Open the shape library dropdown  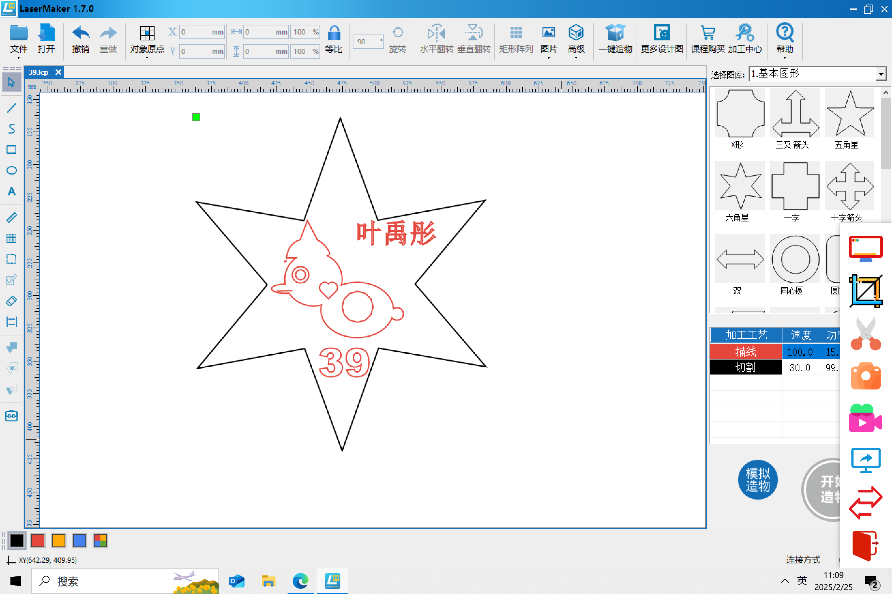click(x=881, y=74)
